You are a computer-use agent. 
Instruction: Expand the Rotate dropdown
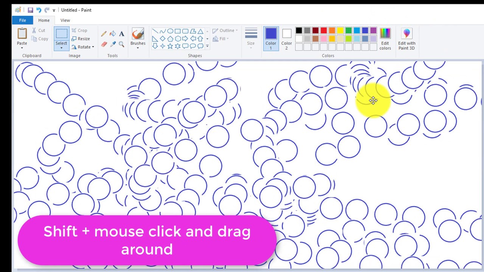point(93,47)
